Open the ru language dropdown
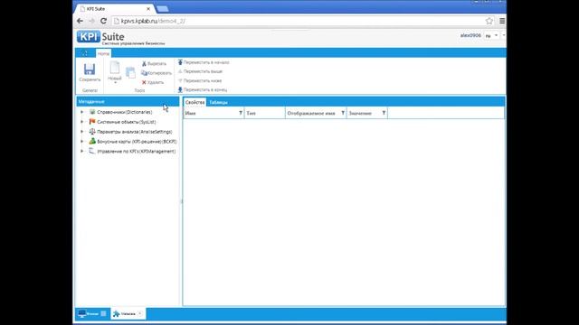Screen dimensions: 579x325 pyautogui.click(x=496, y=35)
